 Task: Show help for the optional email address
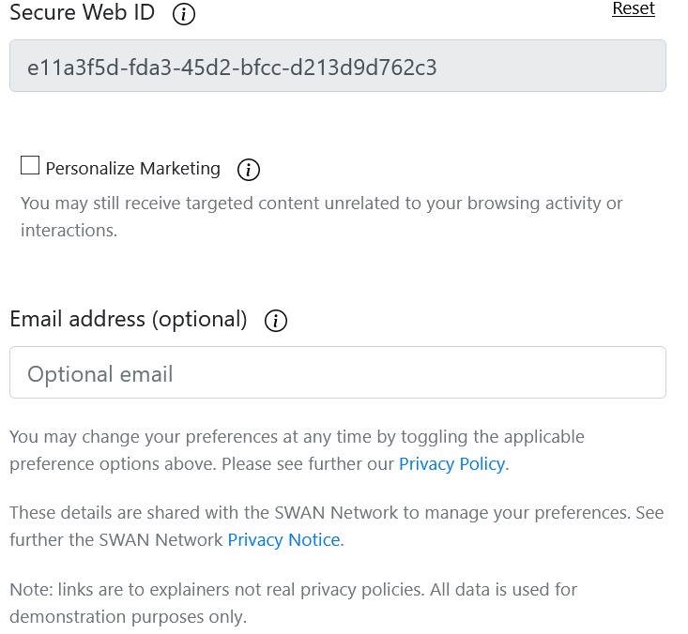(x=276, y=321)
